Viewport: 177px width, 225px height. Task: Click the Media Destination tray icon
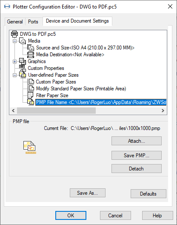click(31, 55)
